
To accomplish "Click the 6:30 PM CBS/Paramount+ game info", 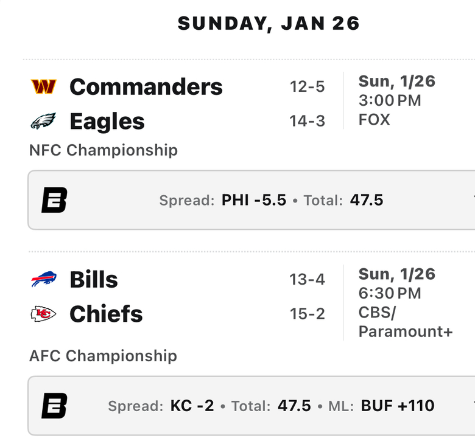I will 406,303.
